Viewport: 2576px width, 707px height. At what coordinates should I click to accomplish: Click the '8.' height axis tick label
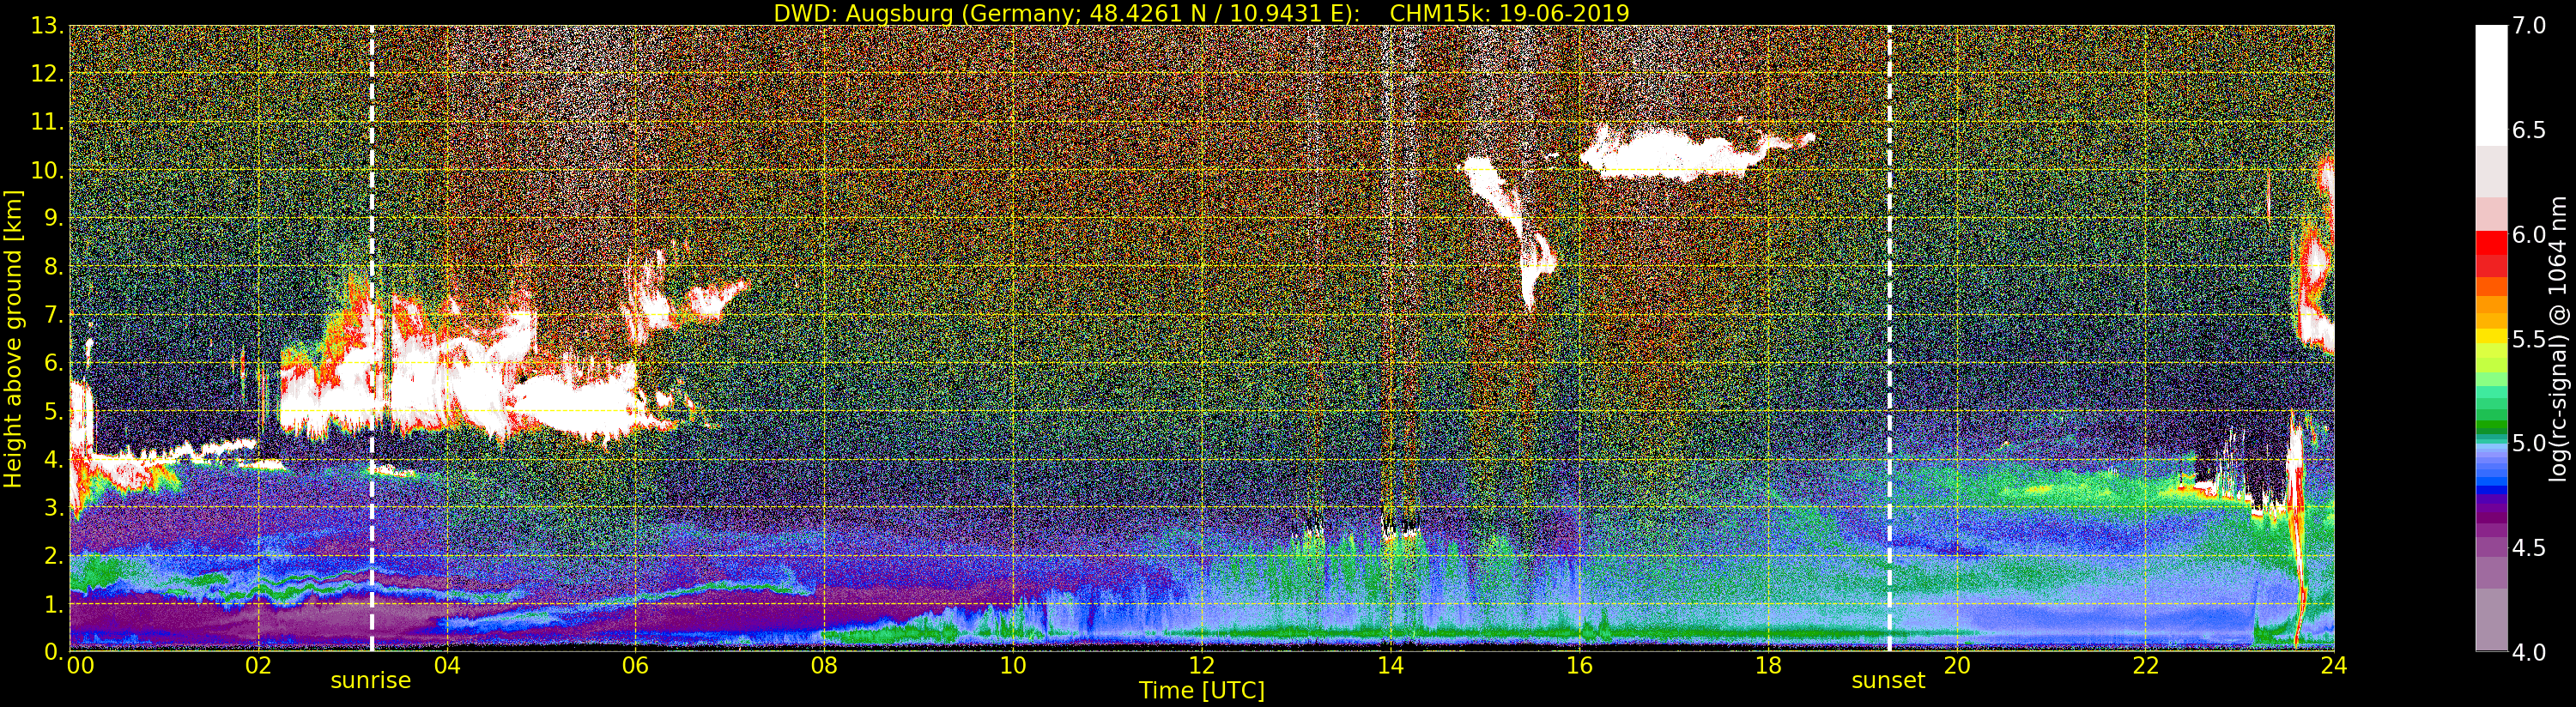[53, 267]
